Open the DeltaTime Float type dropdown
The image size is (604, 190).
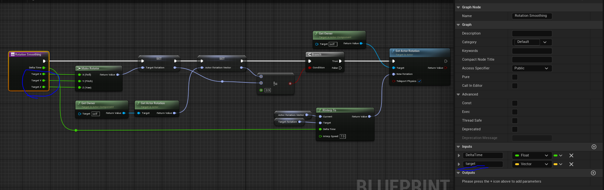532,155
